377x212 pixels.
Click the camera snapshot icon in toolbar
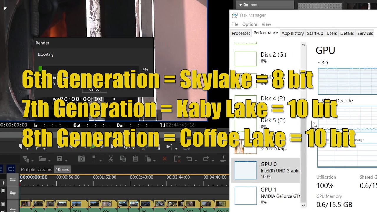81,159
